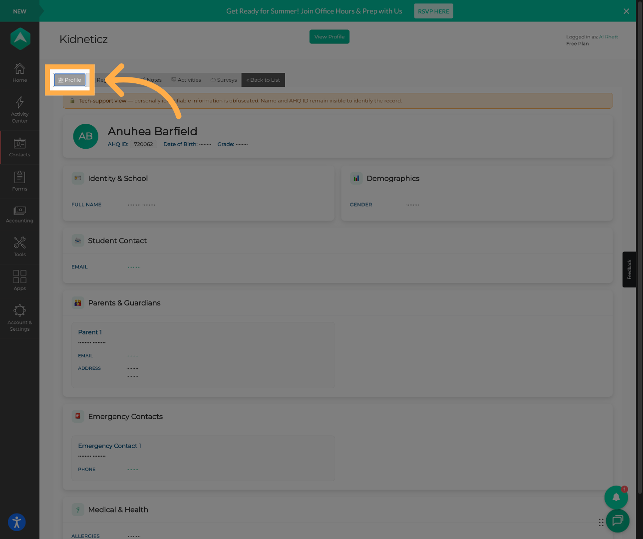
Task: Click the AHQ ID value 720062
Action: click(x=144, y=144)
